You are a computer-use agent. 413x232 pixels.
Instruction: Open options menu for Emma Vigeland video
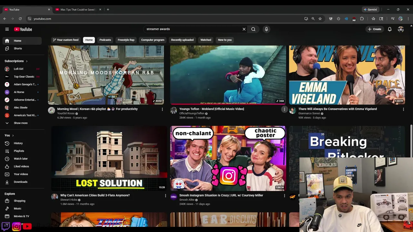tap(403, 109)
